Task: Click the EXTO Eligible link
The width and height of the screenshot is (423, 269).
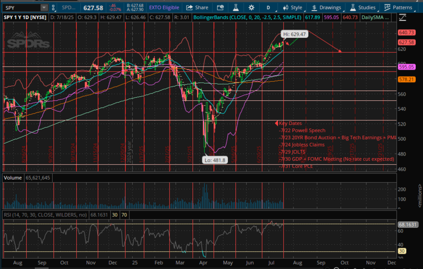Action: coord(164,7)
